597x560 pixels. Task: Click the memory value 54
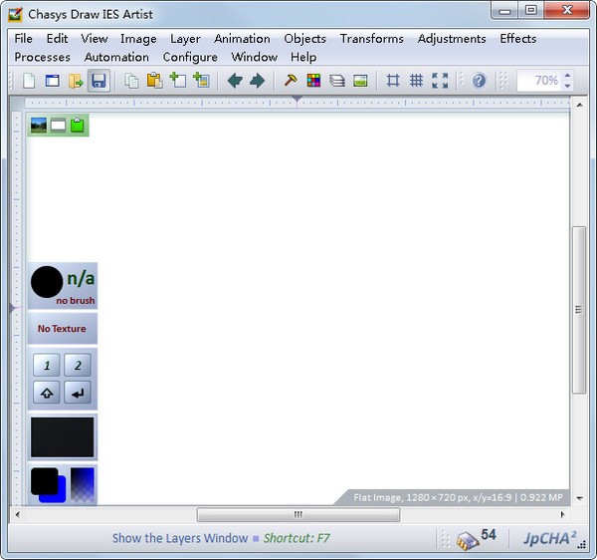tap(489, 534)
